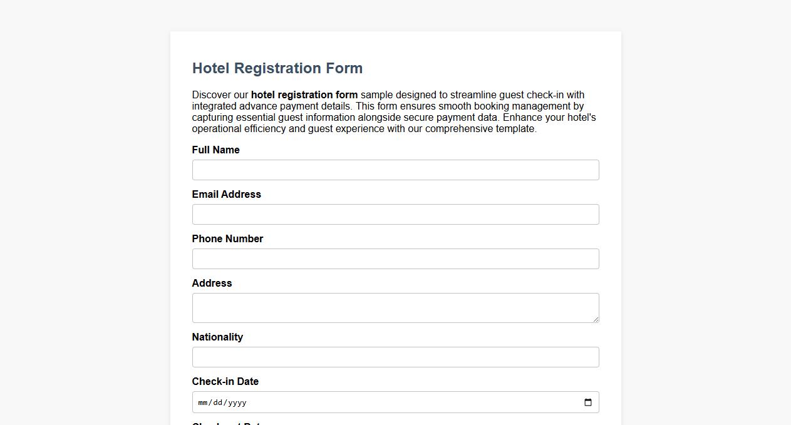Click the Full Name field label
This screenshot has height=425, width=791.
(x=215, y=150)
